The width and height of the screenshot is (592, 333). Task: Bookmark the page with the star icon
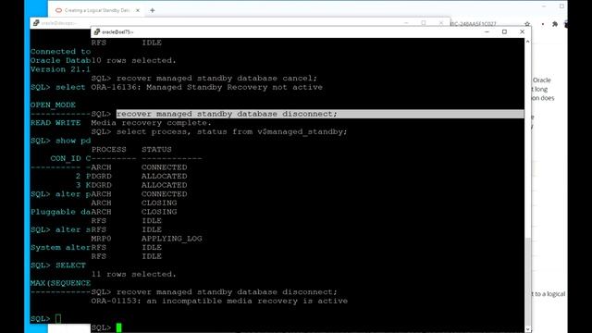click(x=527, y=24)
